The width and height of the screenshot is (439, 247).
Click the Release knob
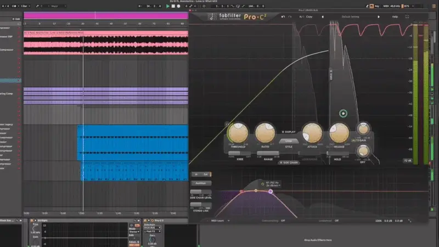pos(339,133)
